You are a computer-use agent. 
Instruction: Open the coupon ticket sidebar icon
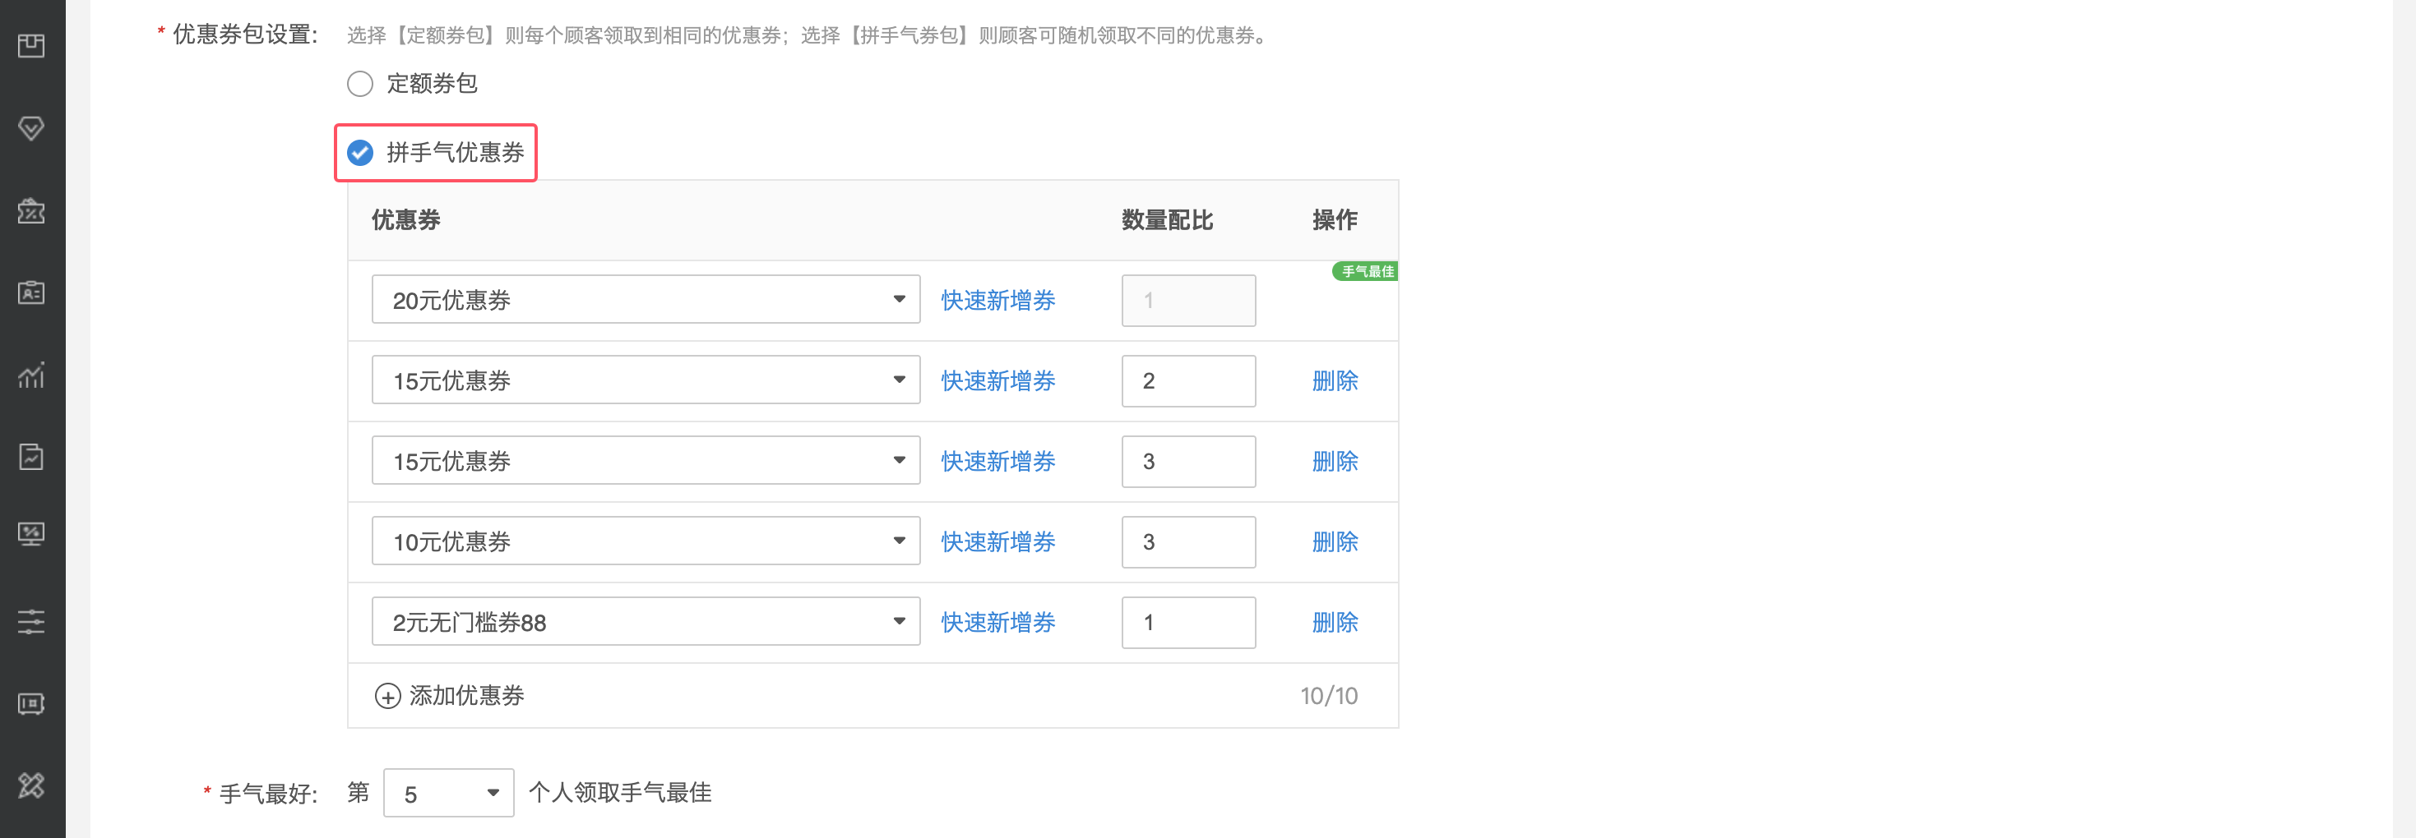point(31,211)
